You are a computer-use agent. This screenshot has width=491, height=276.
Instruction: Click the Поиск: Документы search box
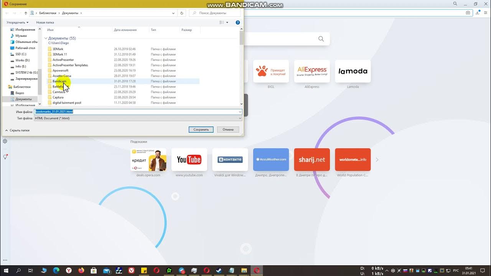tap(214, 13)
